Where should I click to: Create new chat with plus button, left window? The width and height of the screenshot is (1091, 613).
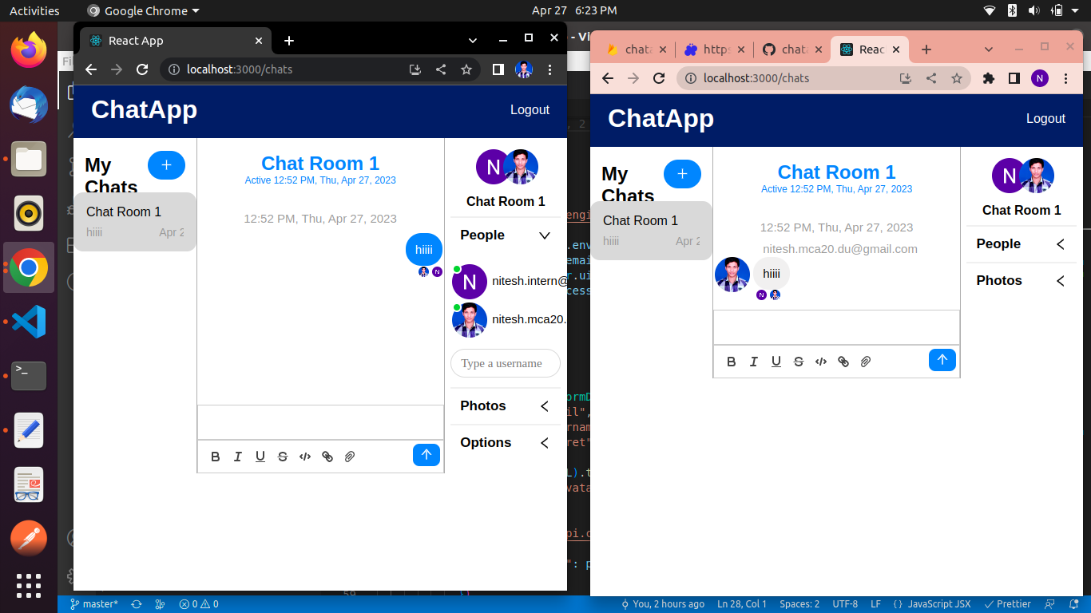pos(166,165)
